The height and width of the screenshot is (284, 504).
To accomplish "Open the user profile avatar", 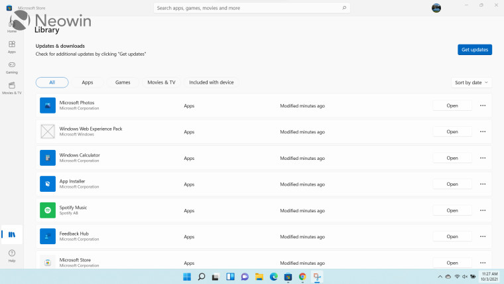I will [x=436, y=8].
